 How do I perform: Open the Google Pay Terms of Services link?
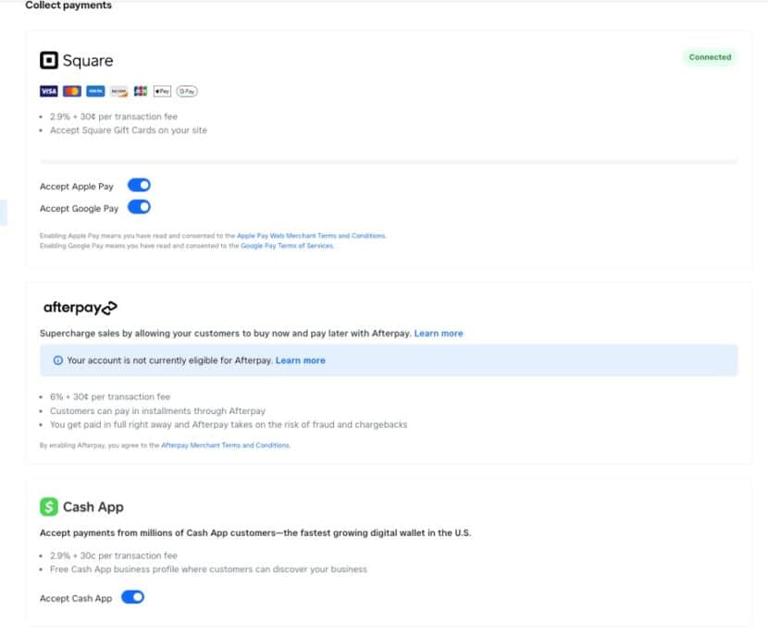(x=287, y=246)
